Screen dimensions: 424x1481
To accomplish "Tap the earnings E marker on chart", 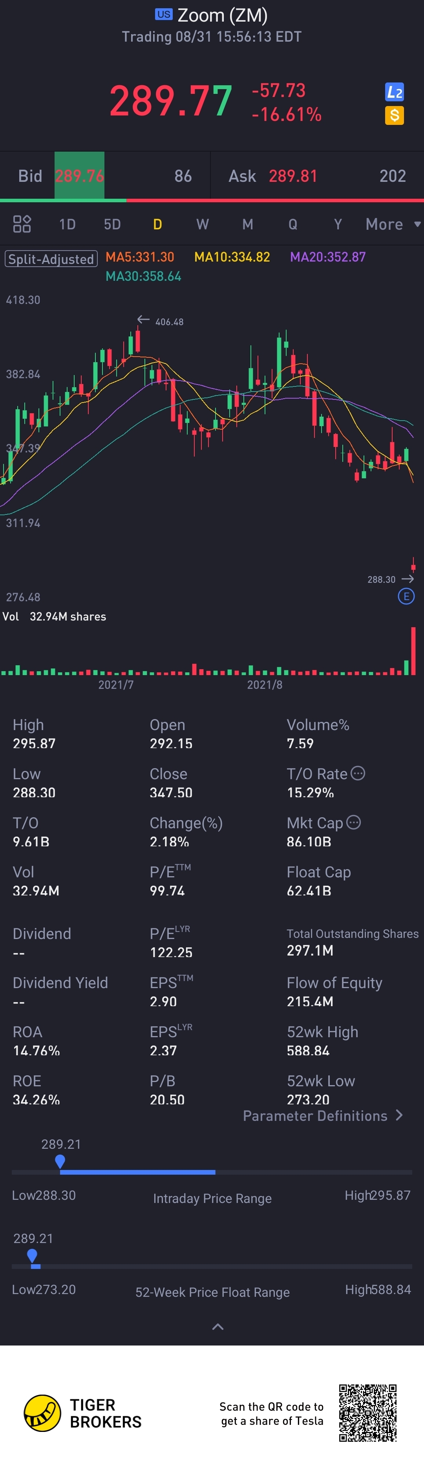I will 406,596.
